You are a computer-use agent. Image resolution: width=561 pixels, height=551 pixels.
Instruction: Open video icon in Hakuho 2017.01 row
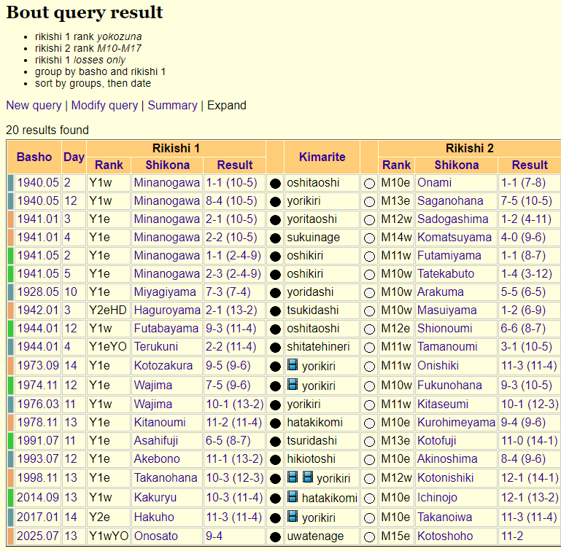click(293, 516)
